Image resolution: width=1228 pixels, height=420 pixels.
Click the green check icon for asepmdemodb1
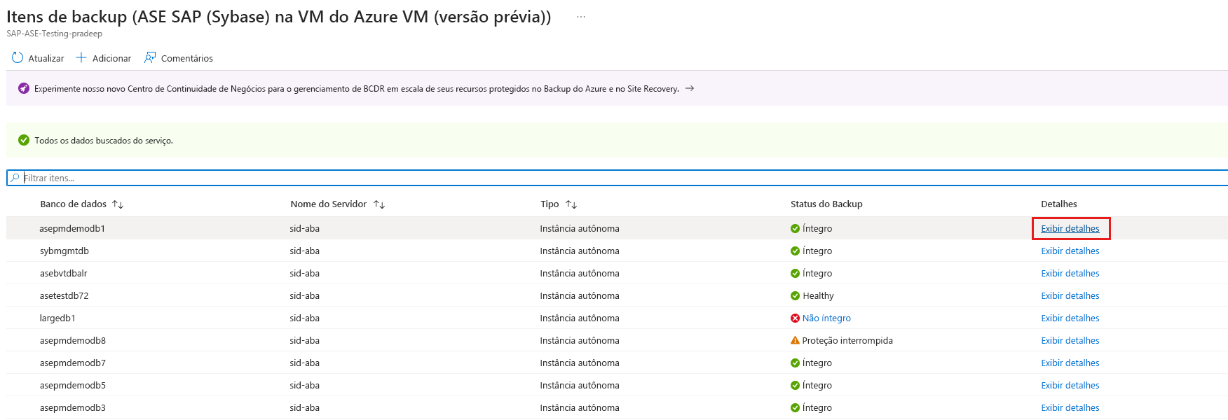(x=795, y=228)
